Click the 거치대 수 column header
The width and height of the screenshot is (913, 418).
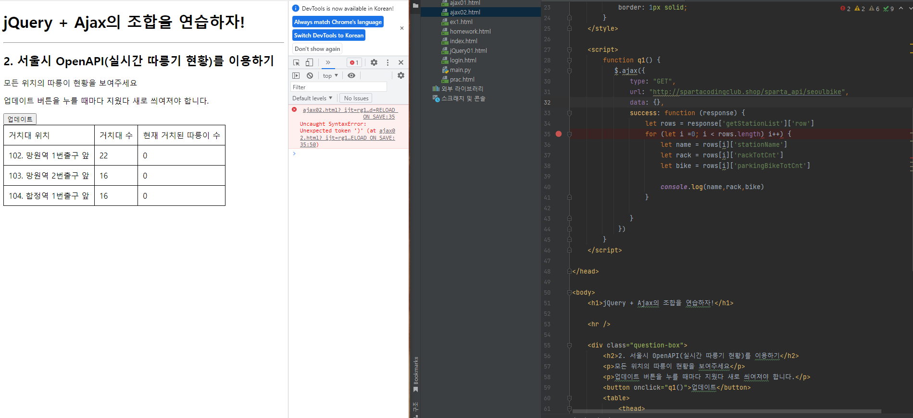click(116, 135)
